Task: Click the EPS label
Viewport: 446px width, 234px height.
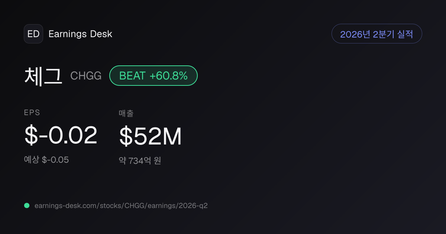Action: 32,113
